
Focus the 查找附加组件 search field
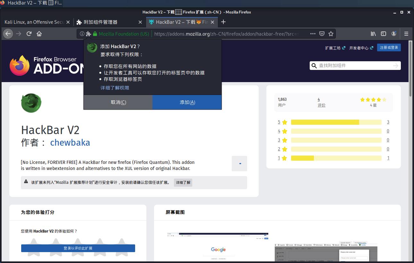click(355, 65)
